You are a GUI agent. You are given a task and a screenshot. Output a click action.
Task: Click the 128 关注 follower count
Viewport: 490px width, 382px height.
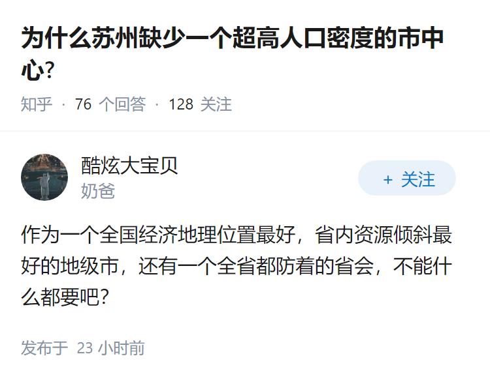tap(200, 104)
